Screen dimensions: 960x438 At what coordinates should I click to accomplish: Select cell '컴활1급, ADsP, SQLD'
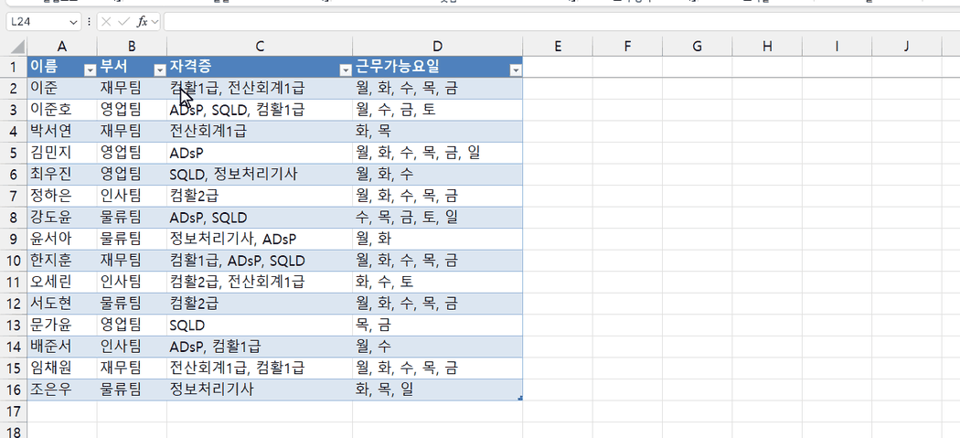pos(260,261)
